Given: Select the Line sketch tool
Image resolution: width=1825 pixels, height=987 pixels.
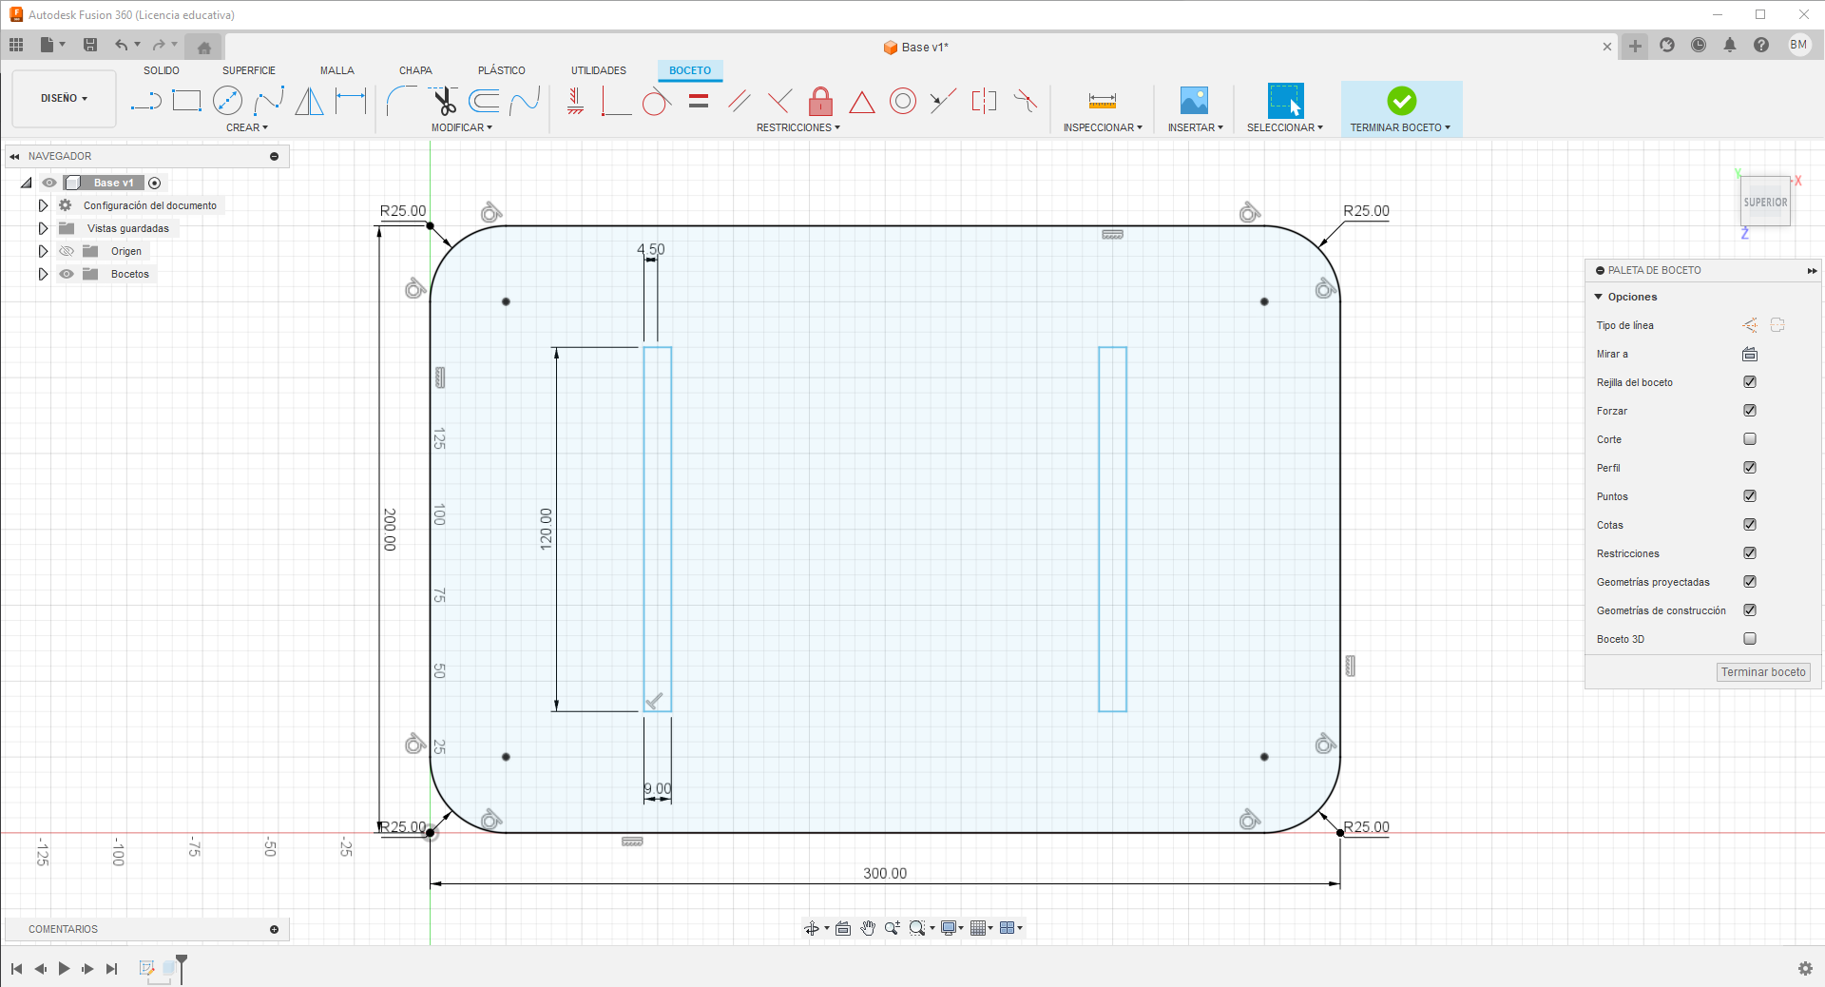Looking at the screenshot, I should click(145, 101).
